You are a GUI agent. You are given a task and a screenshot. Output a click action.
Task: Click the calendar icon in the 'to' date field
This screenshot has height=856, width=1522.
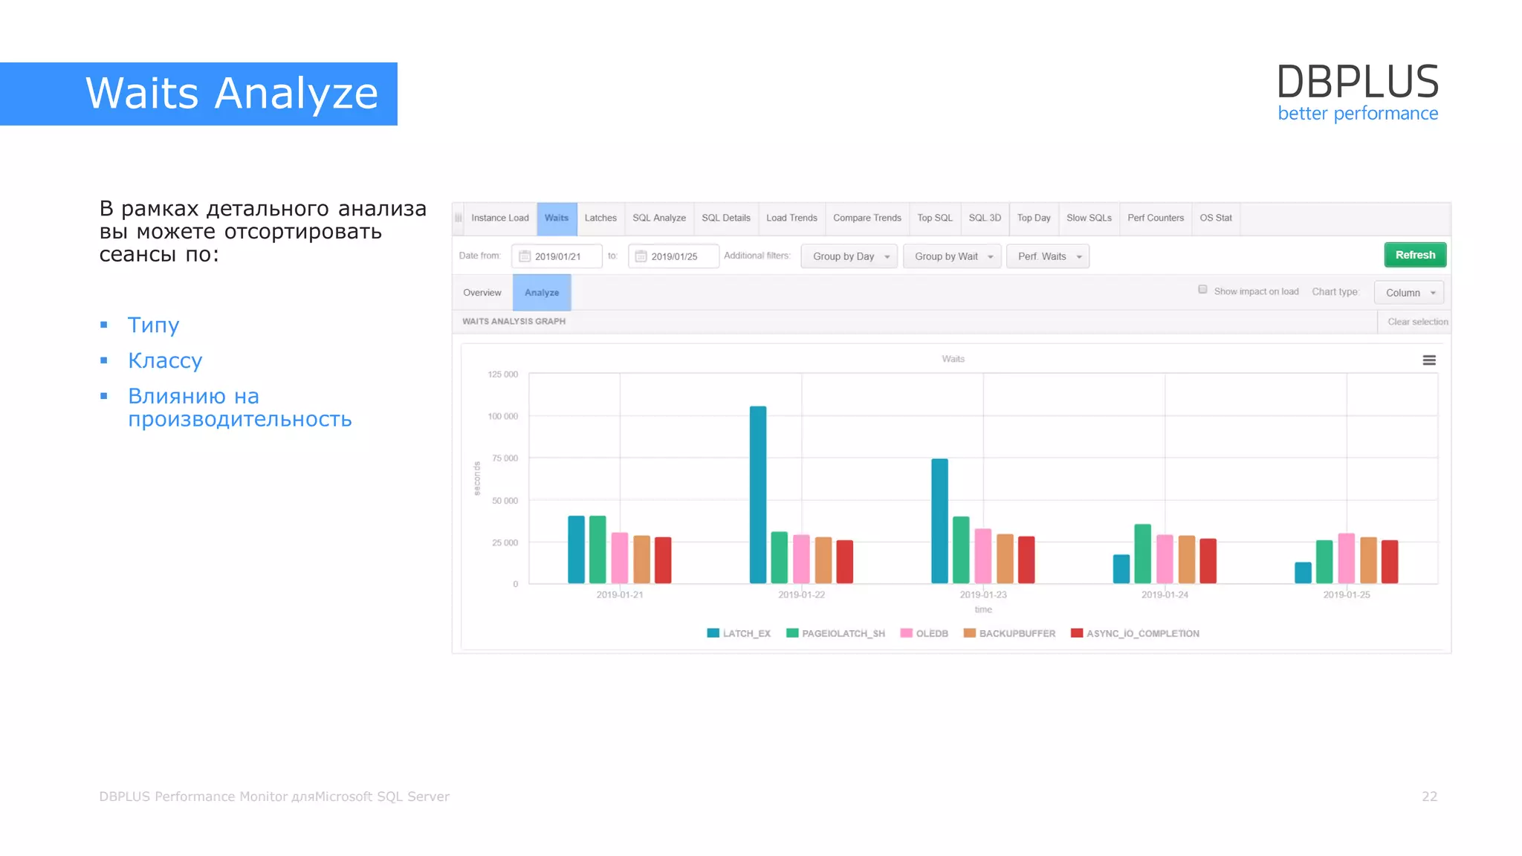click(641, 256)
